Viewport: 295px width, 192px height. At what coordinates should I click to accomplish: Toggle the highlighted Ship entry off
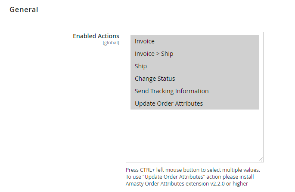(141, 66)
